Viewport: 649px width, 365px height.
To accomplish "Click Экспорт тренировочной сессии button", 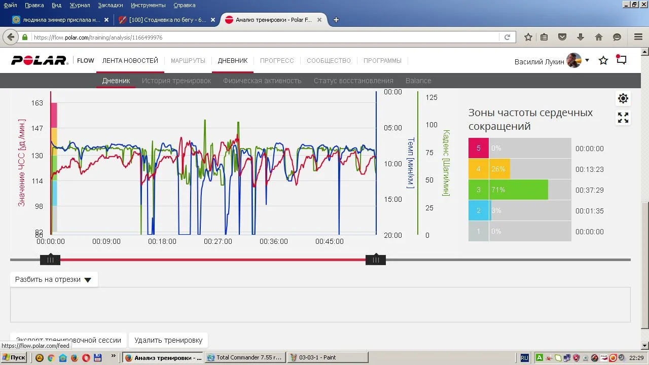I will 68,340.
